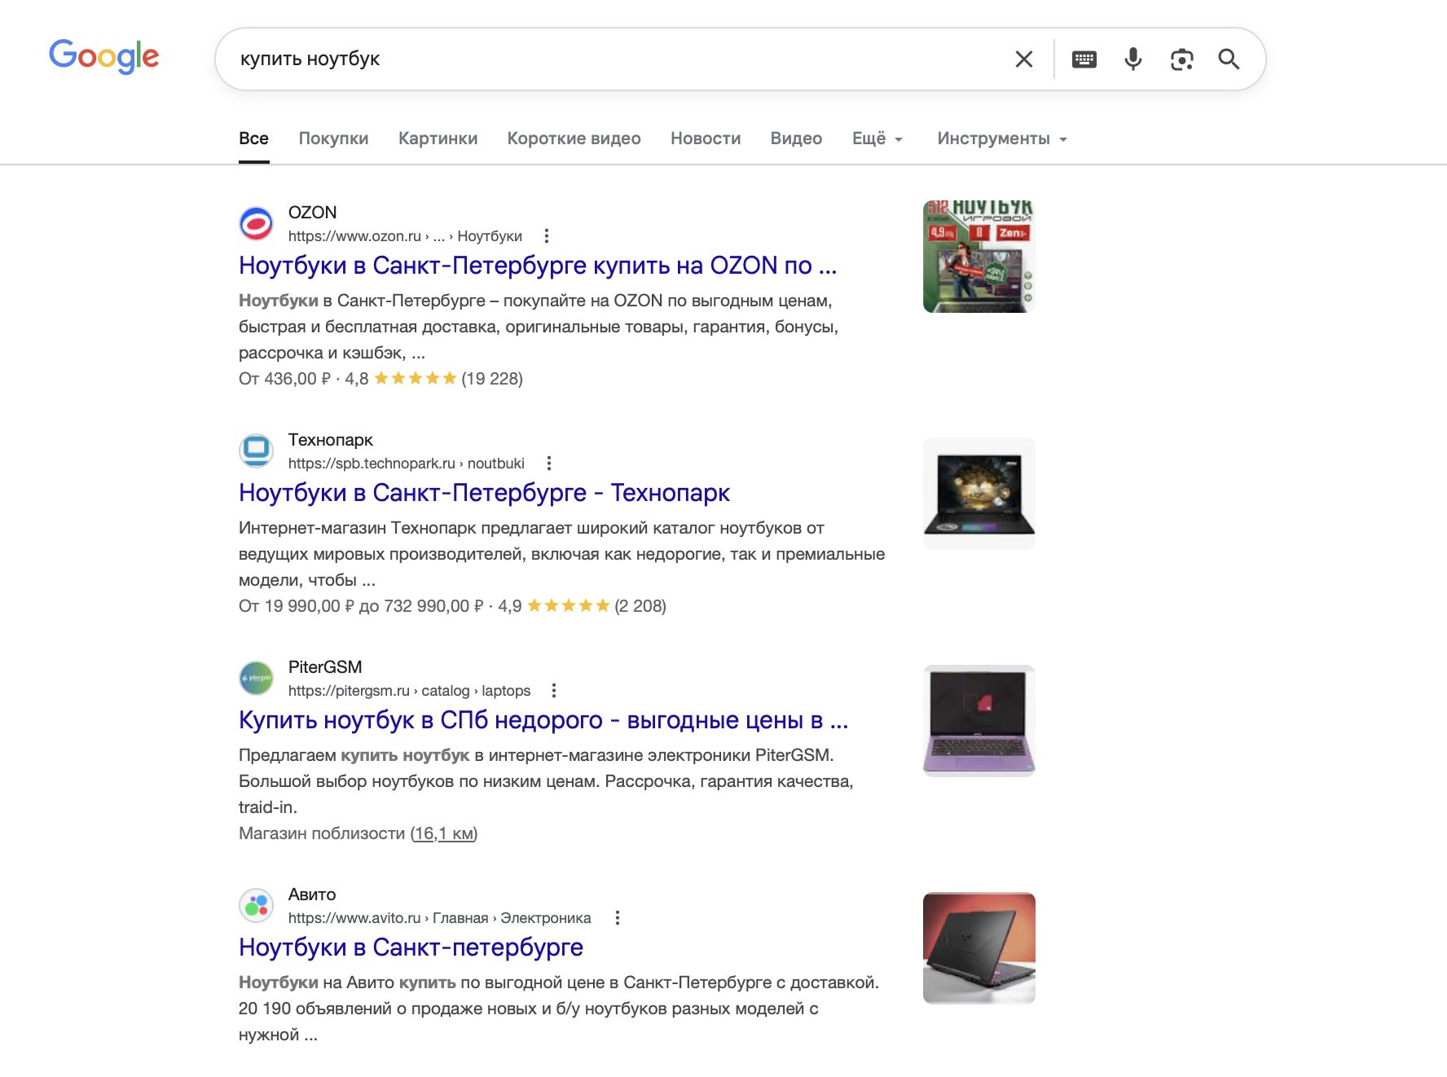
Task: Open the Купить ноутбук в СПб PiterGSM link
Action: [x=543, y=720]
